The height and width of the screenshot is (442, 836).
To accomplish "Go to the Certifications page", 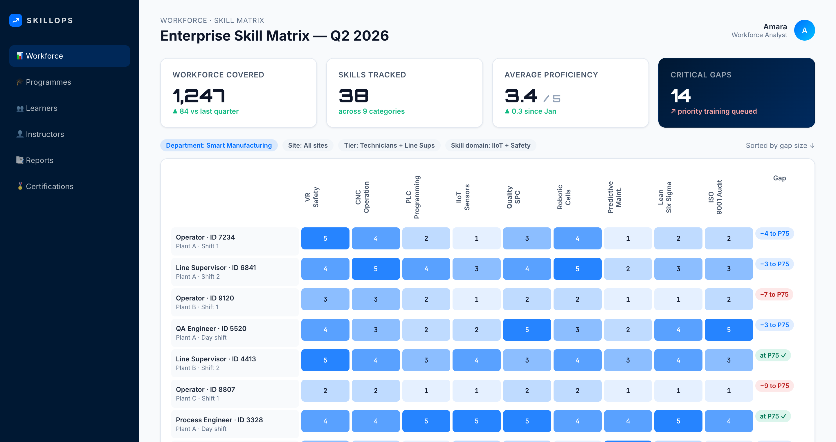I will pos(69,186).
